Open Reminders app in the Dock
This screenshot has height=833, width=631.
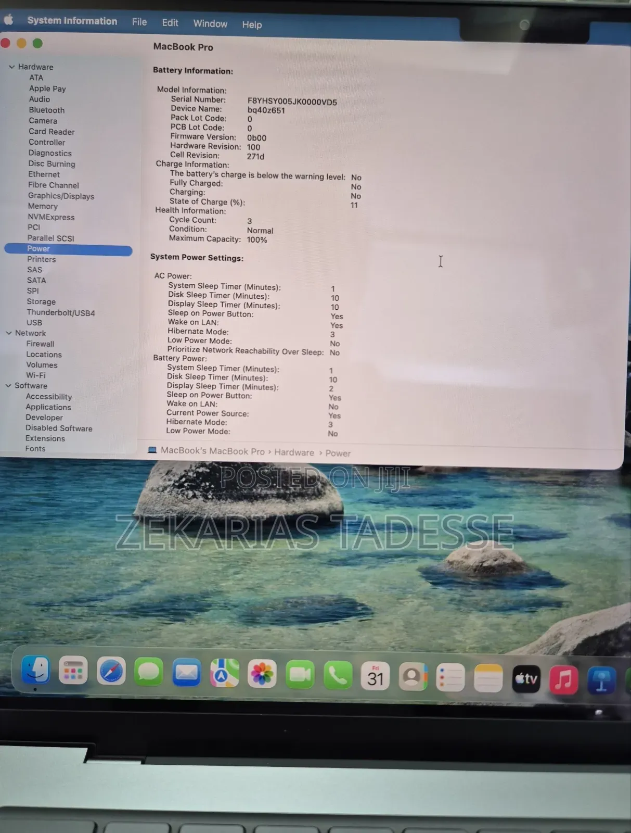click(450, 678)
